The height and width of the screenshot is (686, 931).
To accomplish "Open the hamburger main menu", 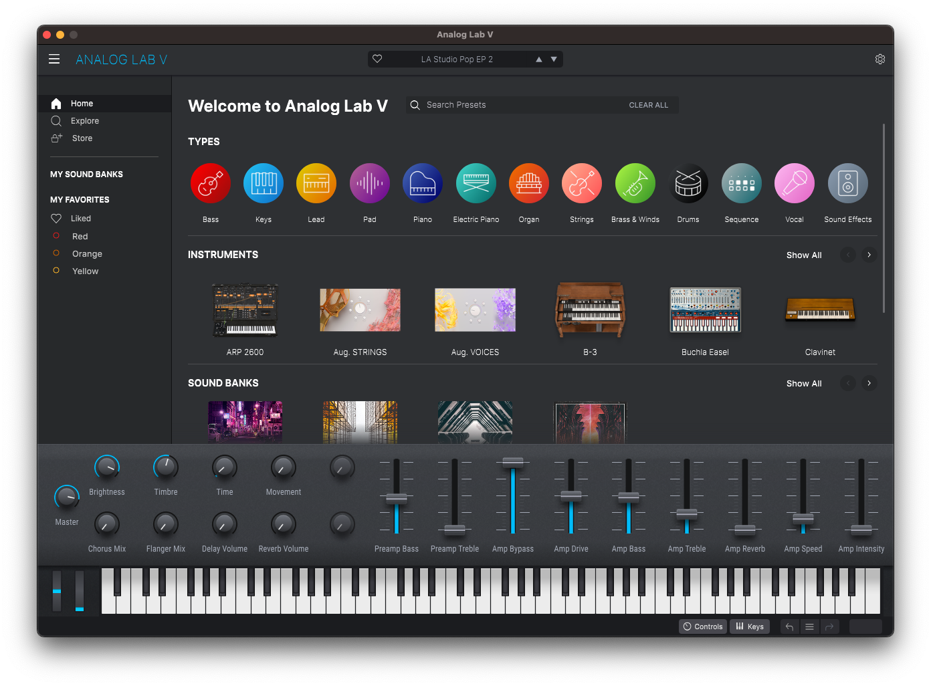I will coord(54,60).
